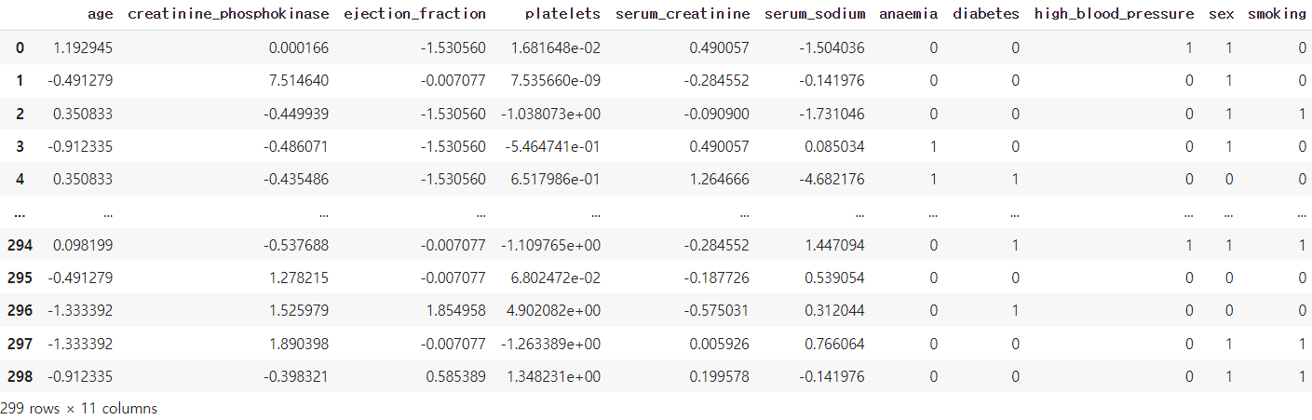Click creatinine_phosphokinase value 7.514640

[300, 81]
